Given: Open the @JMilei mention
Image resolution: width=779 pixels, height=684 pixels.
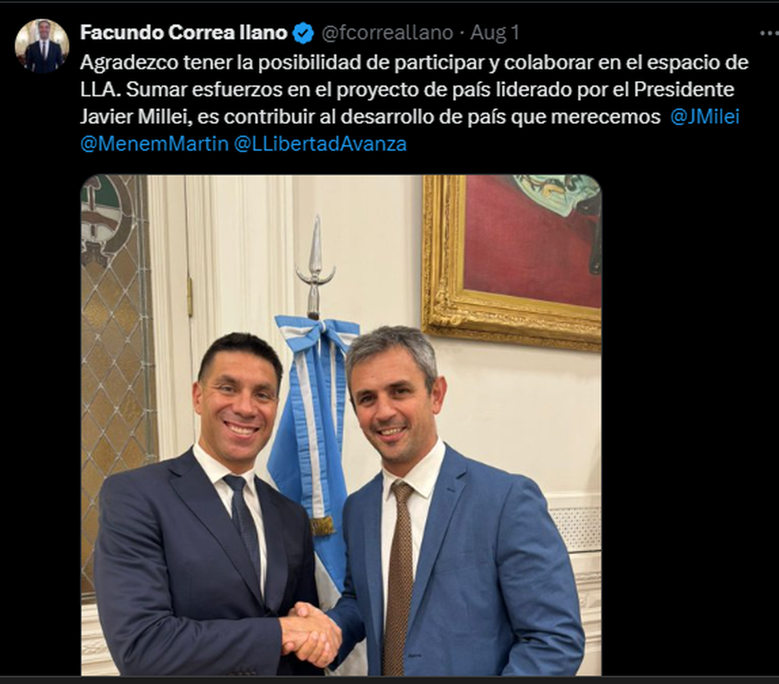Looking at the screenshot, I should [x=704, y=117].
